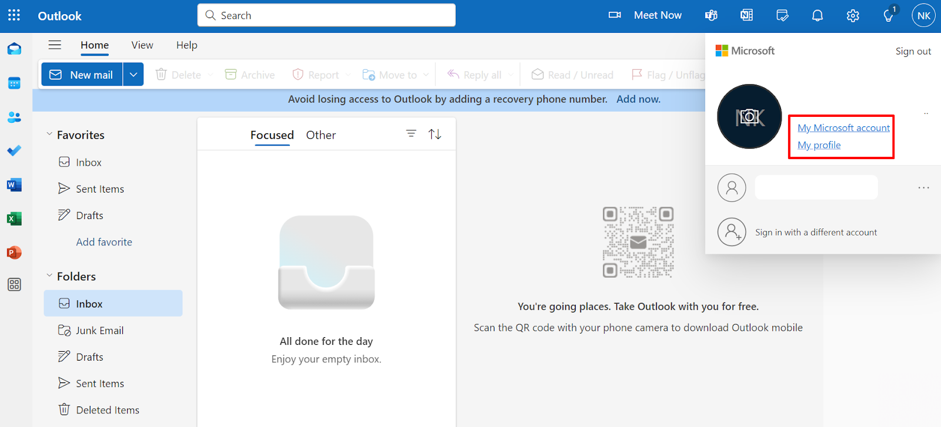Viewport: 941px width, 427px height.
Task: Open Settings gear icon
Action: (x=853, y=16)
